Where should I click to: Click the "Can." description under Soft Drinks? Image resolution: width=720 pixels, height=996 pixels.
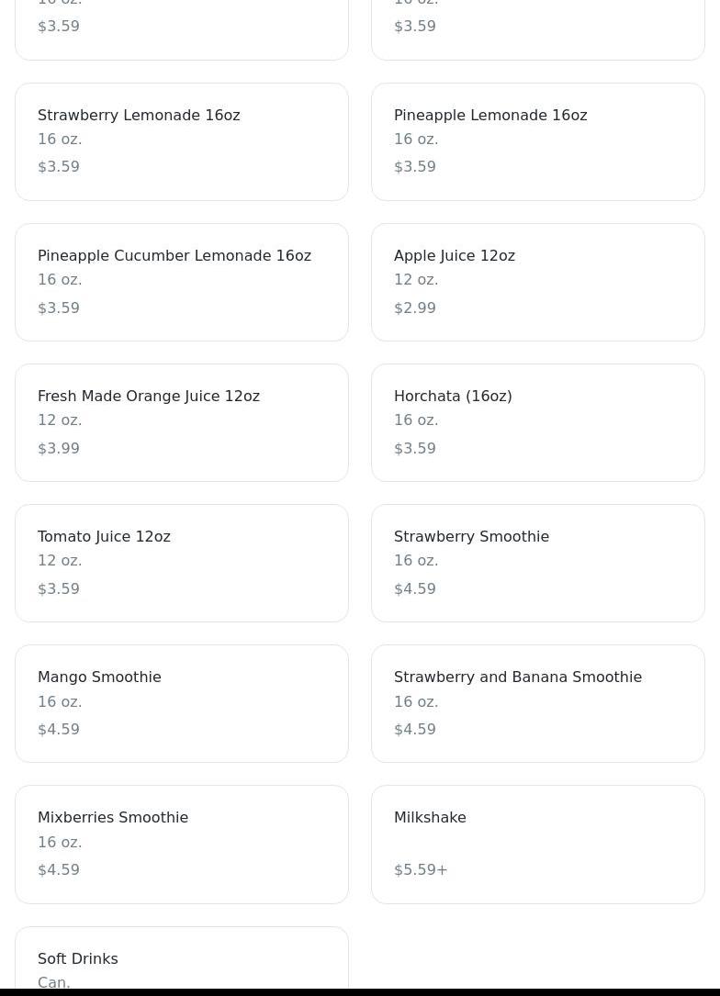tap(54, 982)
